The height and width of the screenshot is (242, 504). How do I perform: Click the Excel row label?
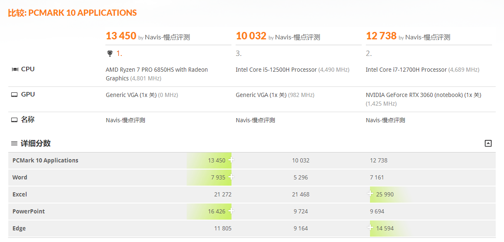point(19,194)
